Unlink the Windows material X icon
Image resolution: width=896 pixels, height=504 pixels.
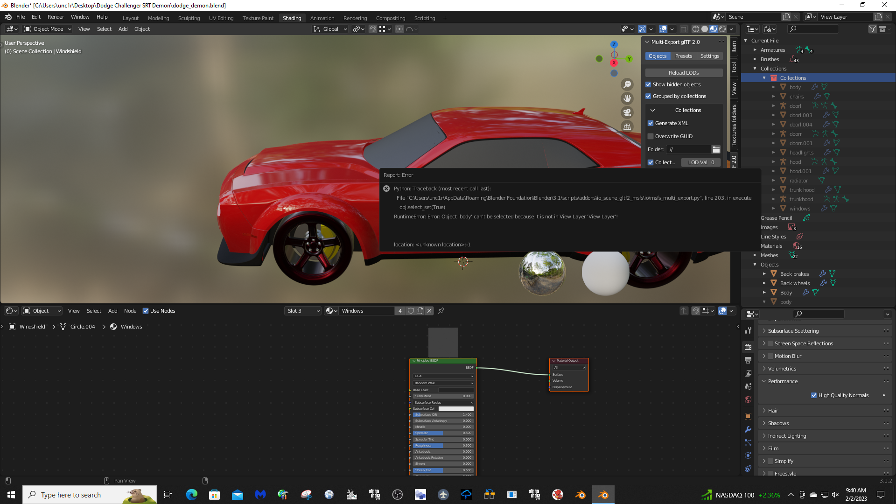tap(429, 311)
